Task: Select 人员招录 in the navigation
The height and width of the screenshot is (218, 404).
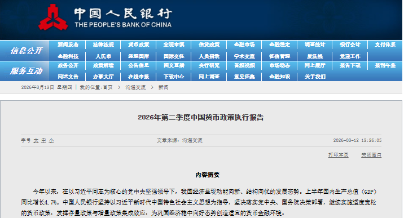Action: coord(209,56)
